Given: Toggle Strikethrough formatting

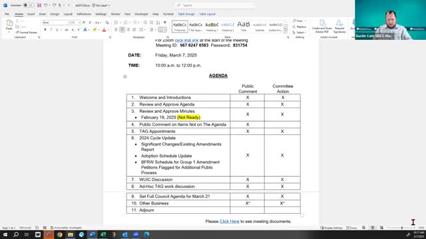Looking at the screenshot, I should (x=67, y=29).
